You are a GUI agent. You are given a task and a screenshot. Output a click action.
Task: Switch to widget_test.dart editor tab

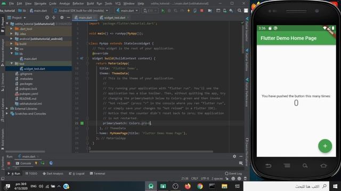click(x=115, y=18)
